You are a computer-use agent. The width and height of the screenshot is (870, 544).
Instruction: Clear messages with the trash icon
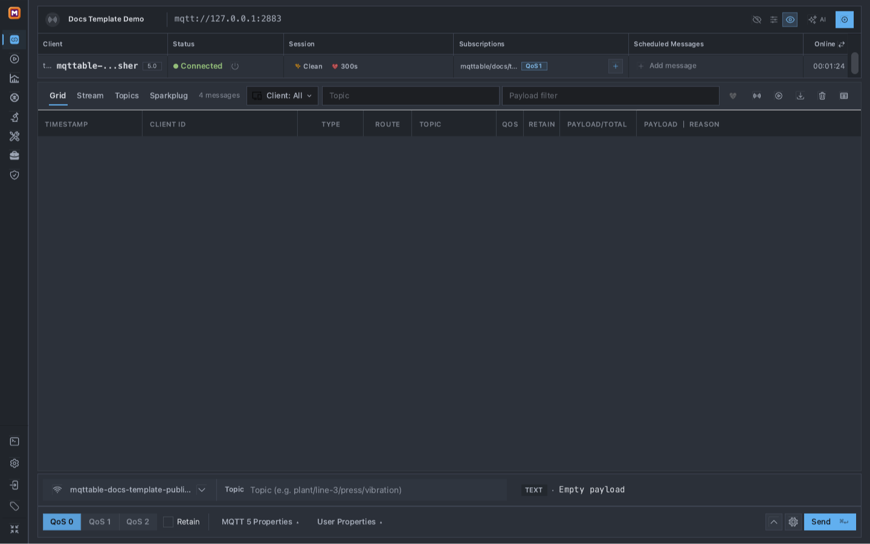coord(822,96)
